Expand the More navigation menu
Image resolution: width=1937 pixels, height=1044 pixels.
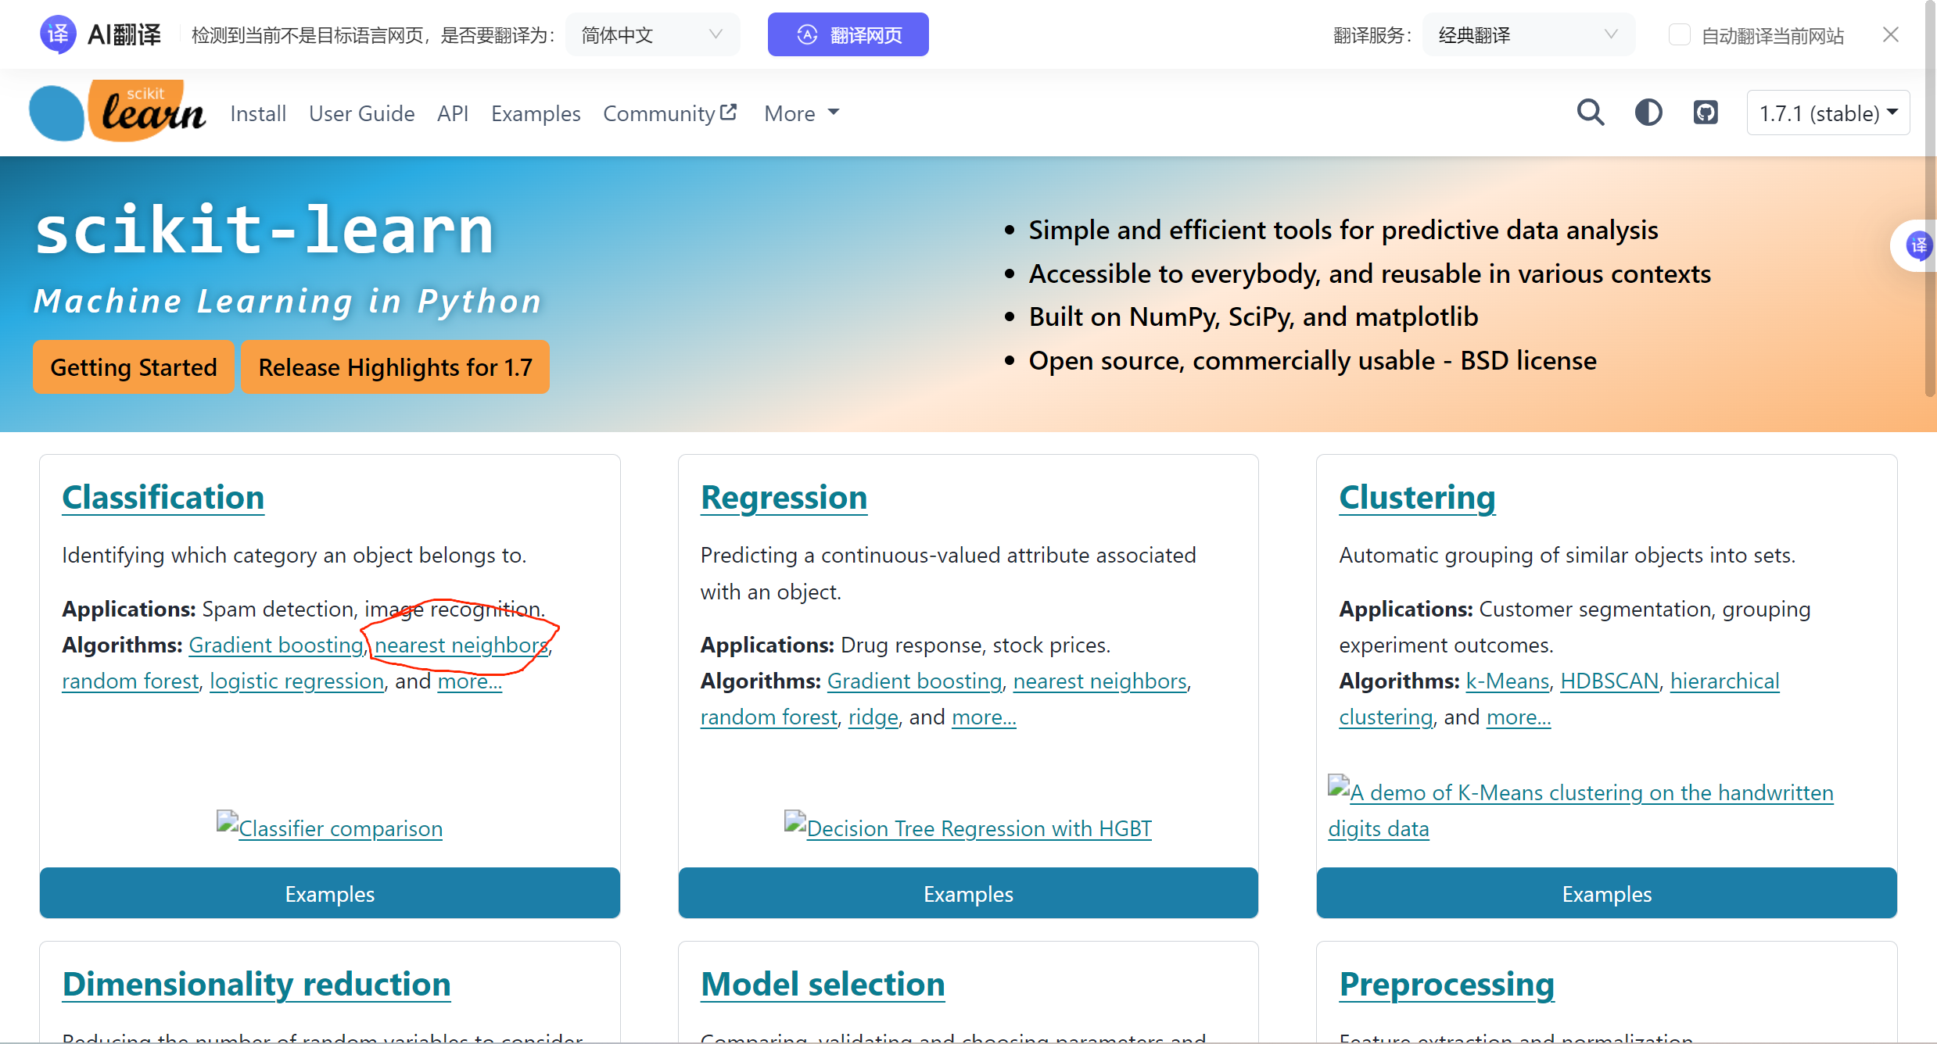802,113
